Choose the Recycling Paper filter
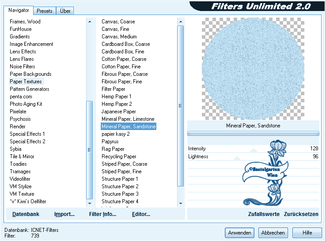The width and height of the screenshot is (326, 242). [x=119, y=156]
